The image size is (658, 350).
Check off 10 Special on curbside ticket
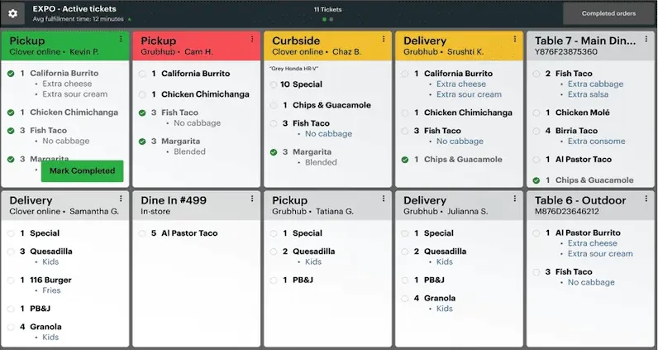(x=274, y=84)
